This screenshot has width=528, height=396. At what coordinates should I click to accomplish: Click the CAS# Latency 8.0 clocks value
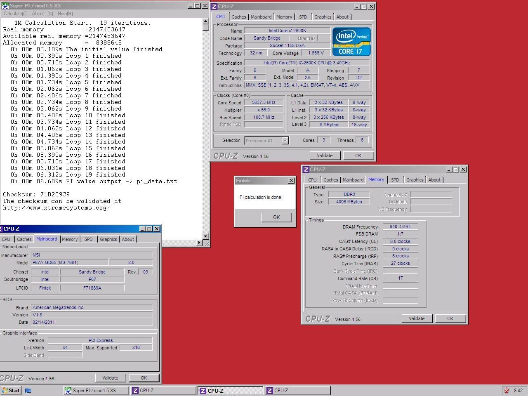(x=400, y=242)
